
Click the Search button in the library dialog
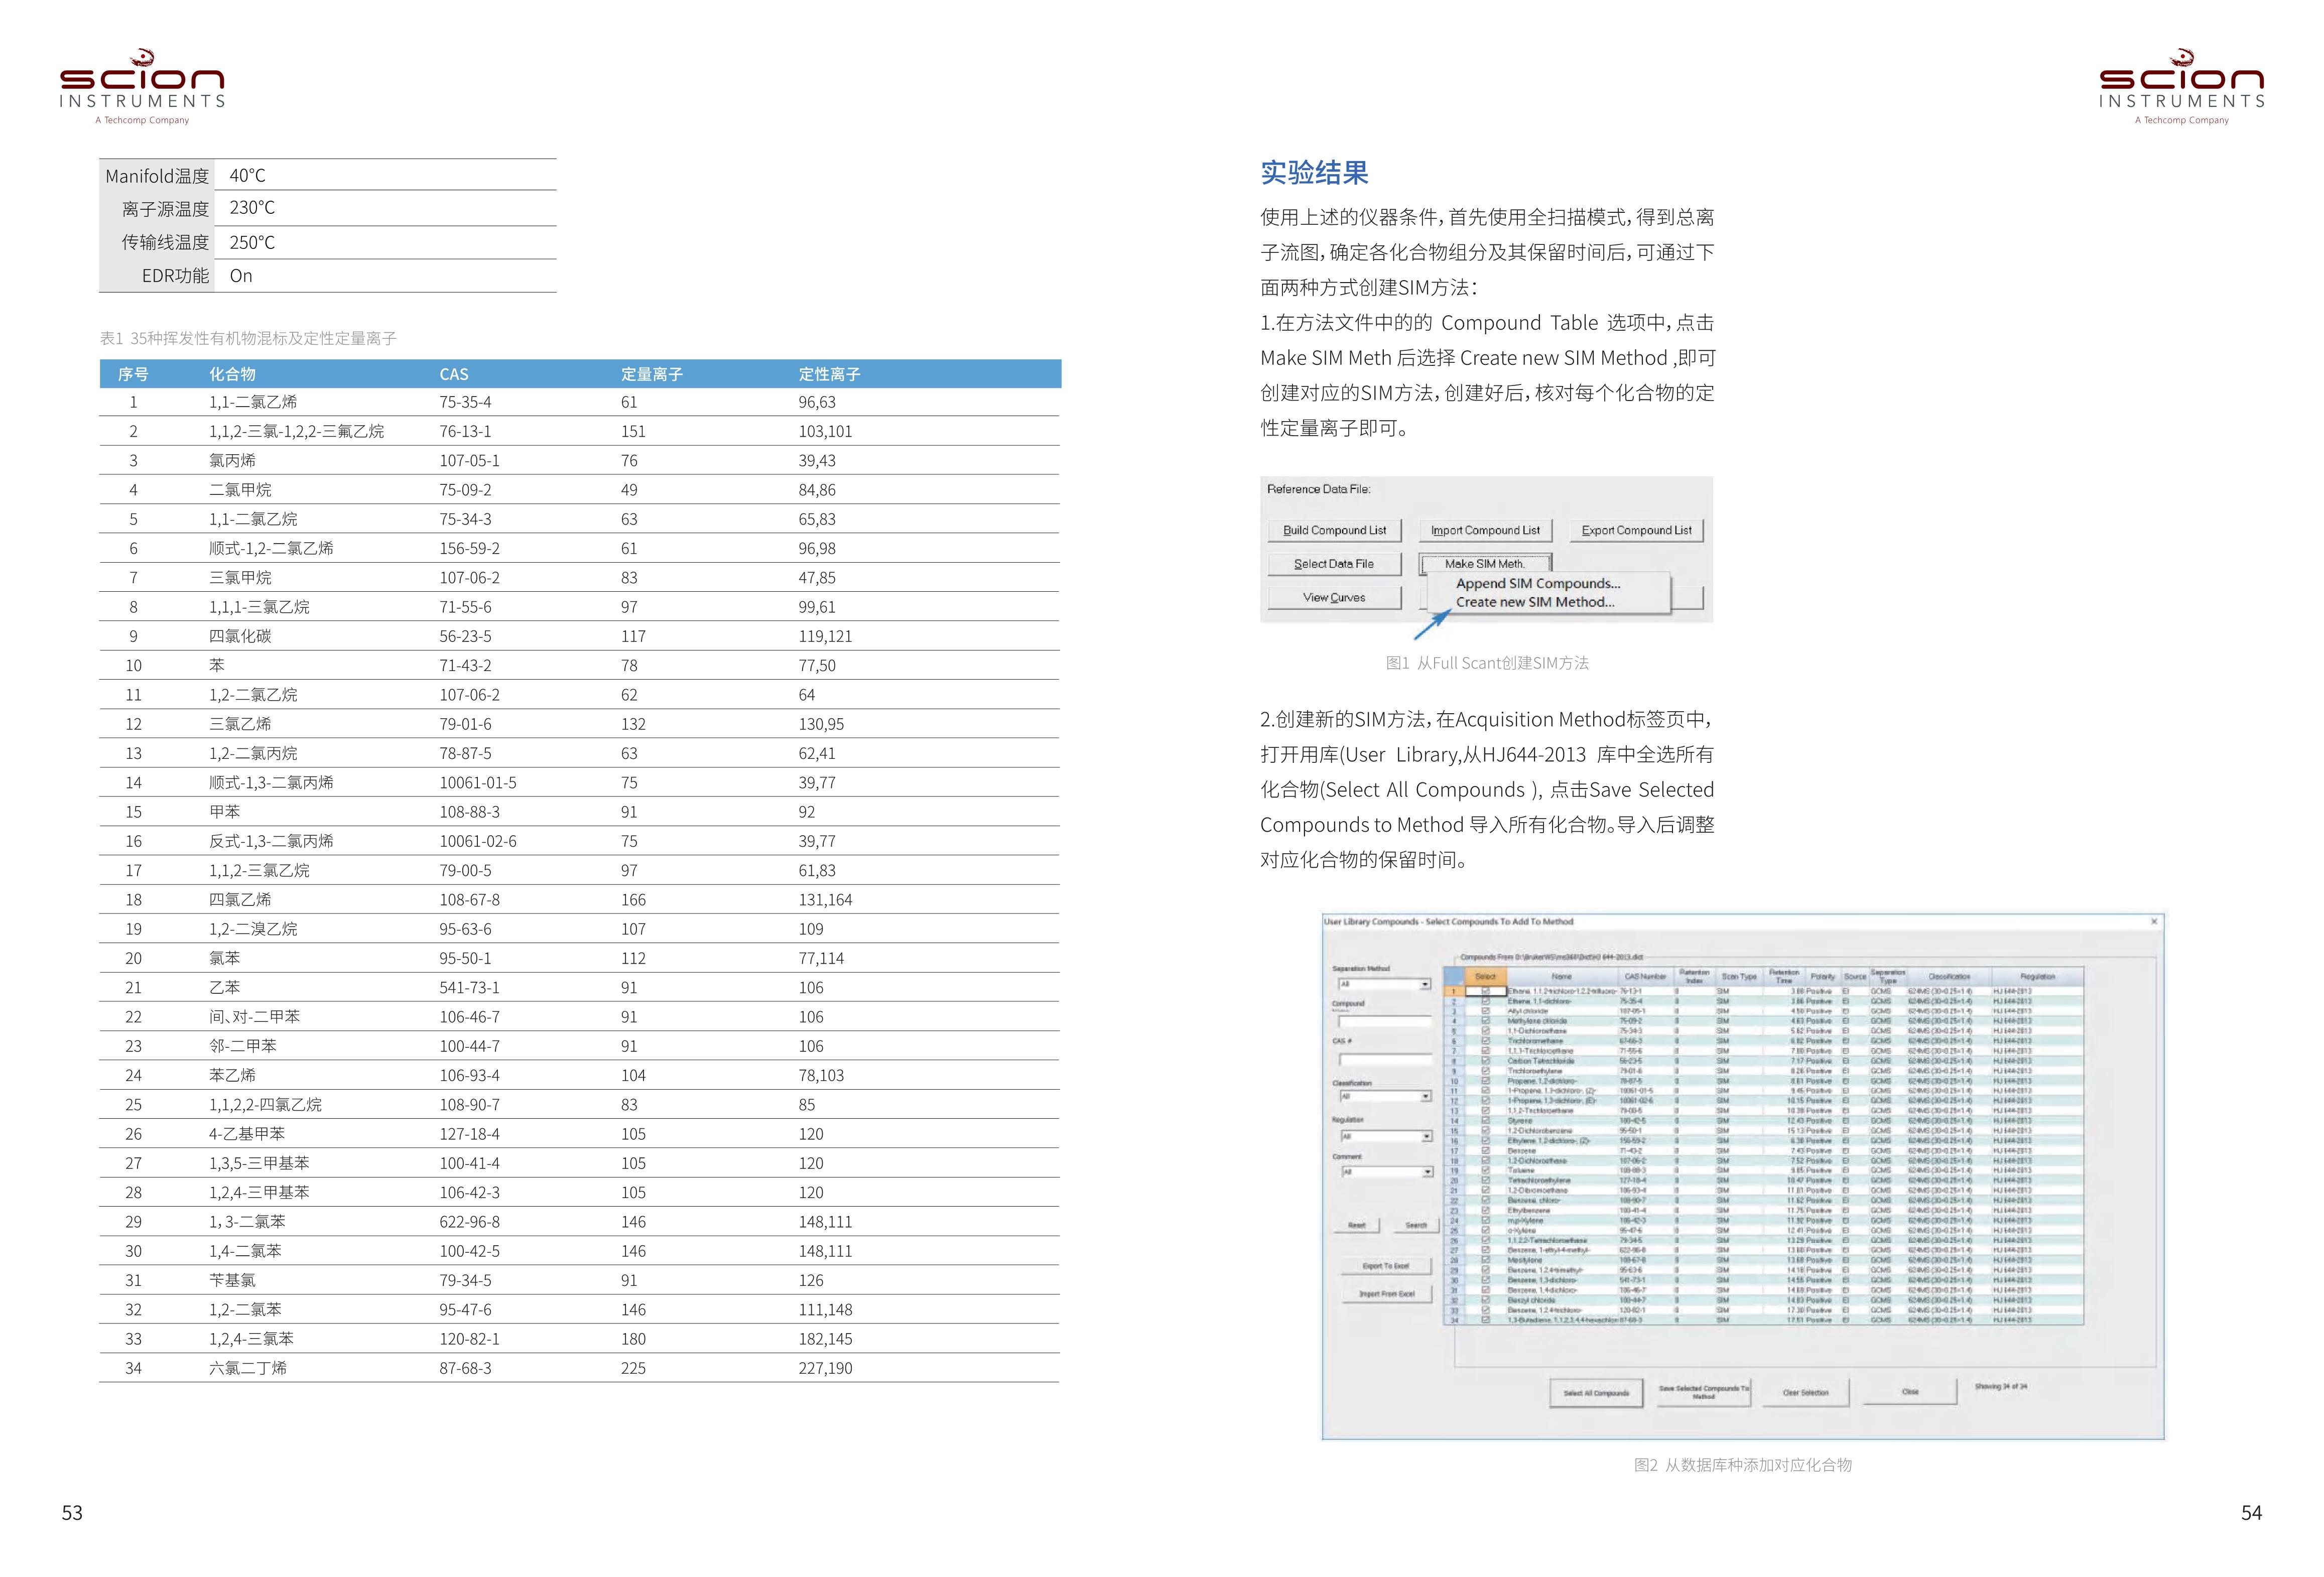click(x=1416, y=1225)
